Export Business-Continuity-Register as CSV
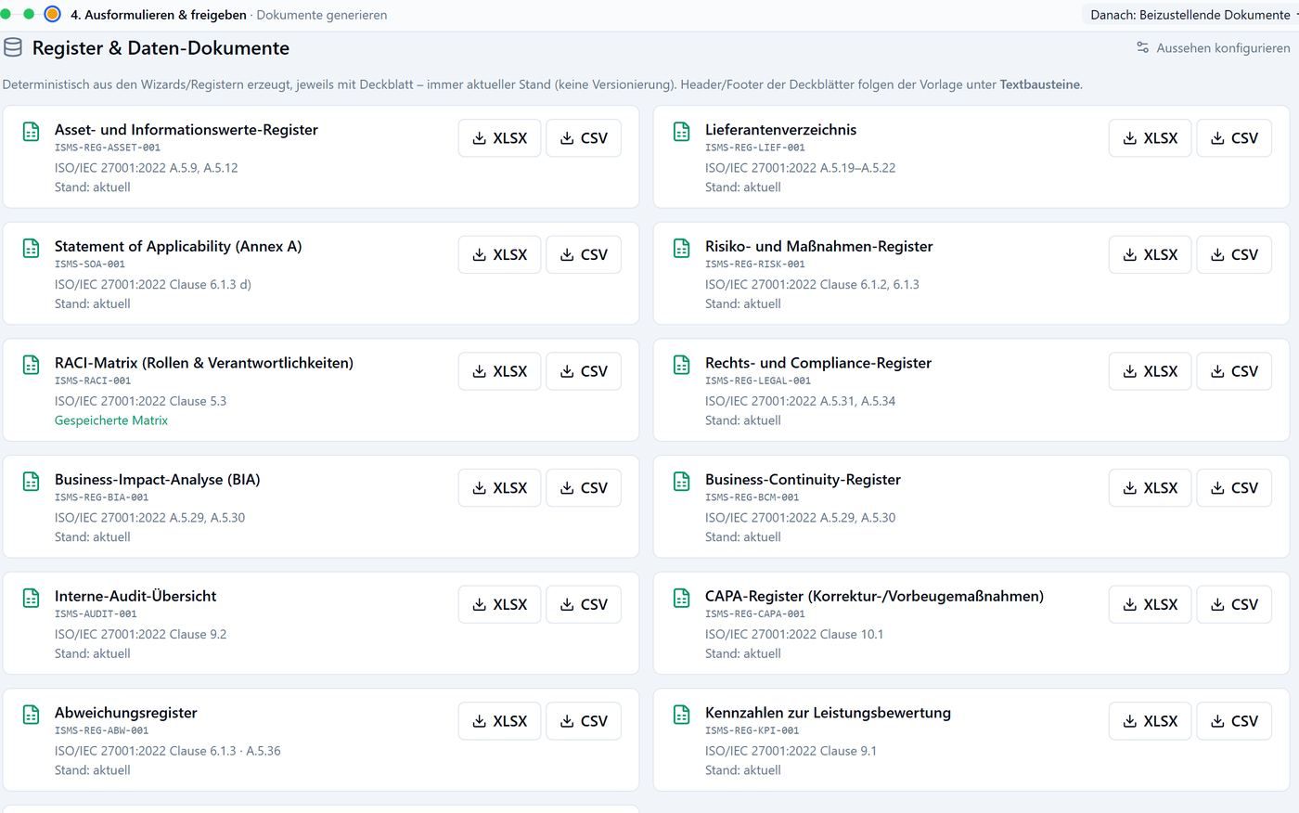 [x=1234, y=488]
